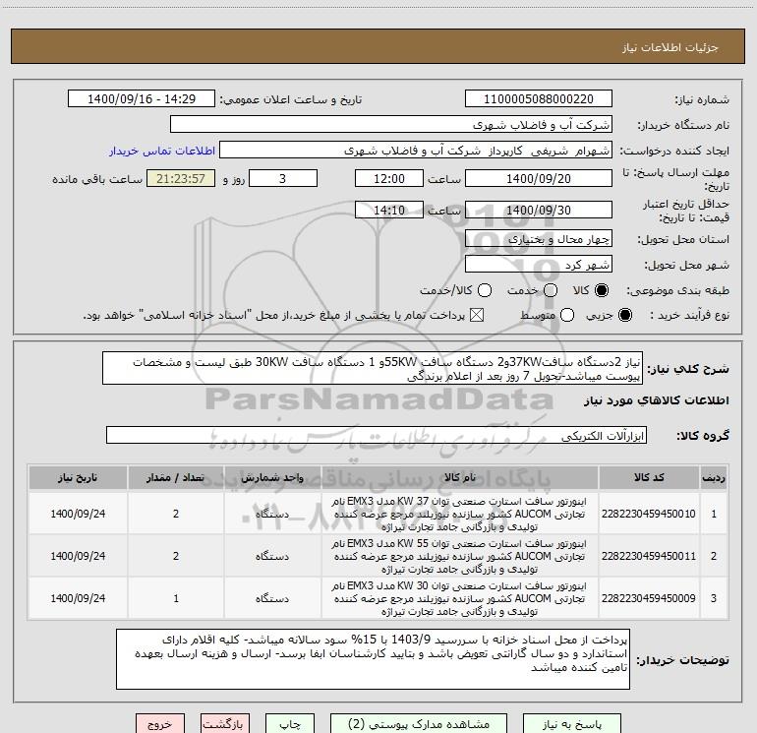Viewport: 757px width, 733px height.
Task: Click the deadline time field 12:00
Action: 389,178
